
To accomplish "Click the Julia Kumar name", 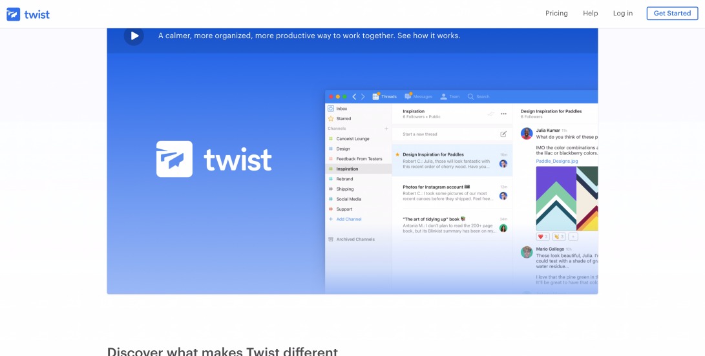I will point(547,131).
